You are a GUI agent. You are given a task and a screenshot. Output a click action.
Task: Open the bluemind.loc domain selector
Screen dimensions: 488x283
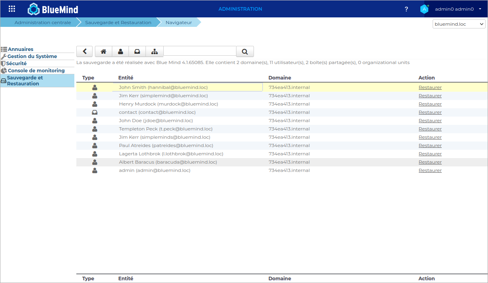pyautogui.click(x=459, y=24)
